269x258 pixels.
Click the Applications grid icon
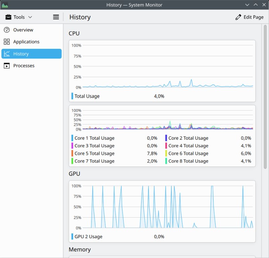[7, 41]
